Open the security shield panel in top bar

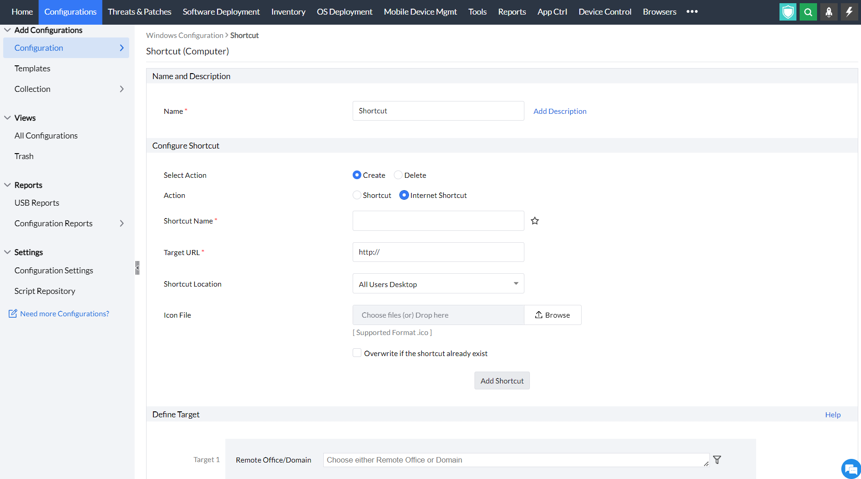787,12
